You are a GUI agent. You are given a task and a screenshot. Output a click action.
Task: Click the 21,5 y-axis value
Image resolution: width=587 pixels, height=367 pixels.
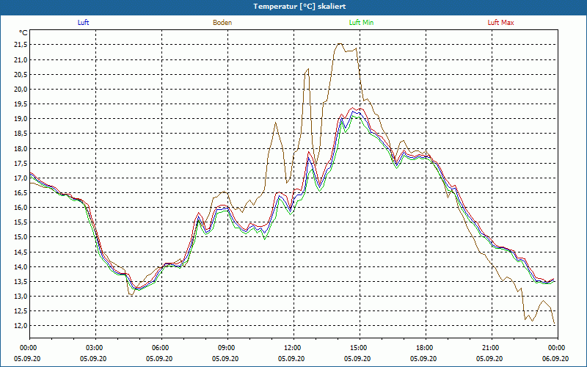coord(21,45)
